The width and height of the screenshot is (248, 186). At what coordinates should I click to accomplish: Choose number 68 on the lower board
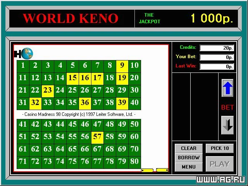click(x=110, y=150)
